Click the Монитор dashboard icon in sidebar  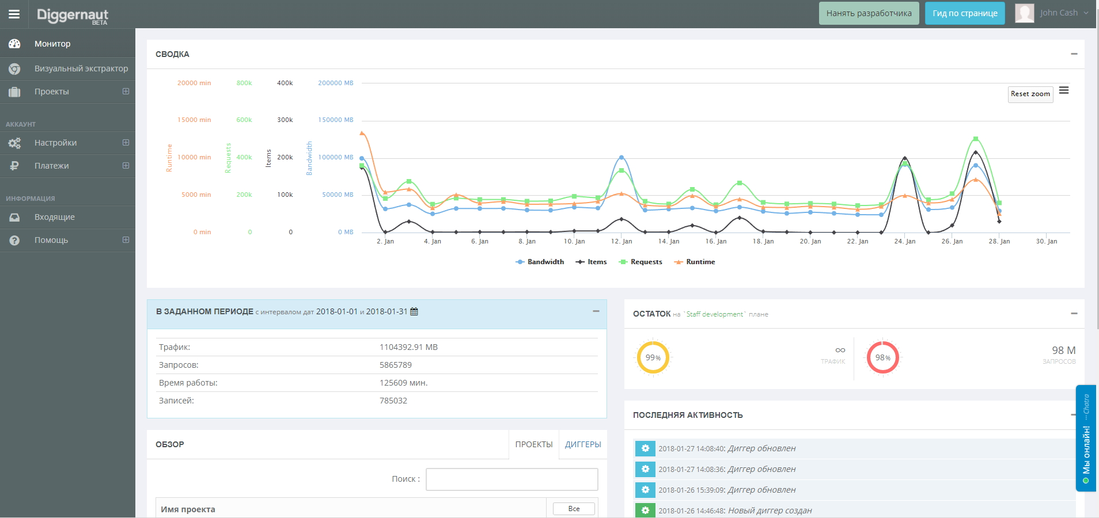click(14, 44)
